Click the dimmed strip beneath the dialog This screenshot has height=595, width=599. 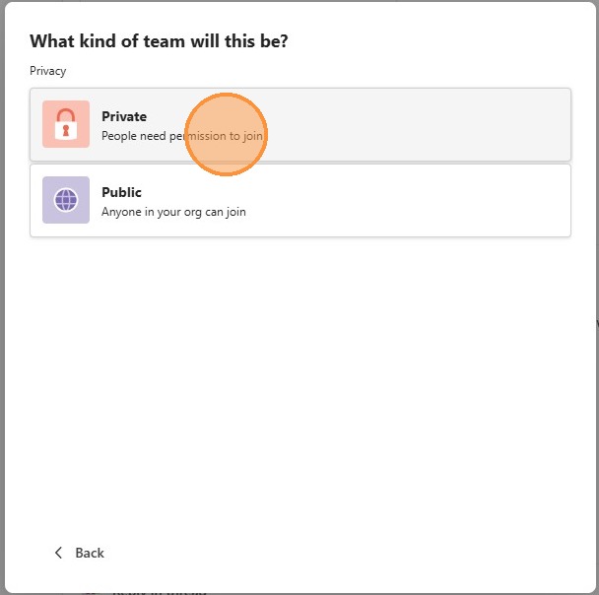click(296, 591)
